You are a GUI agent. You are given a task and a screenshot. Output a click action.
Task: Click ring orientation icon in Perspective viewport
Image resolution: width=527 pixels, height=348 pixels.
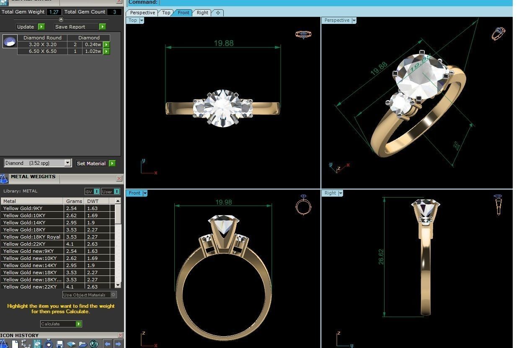tap(499, 33)
